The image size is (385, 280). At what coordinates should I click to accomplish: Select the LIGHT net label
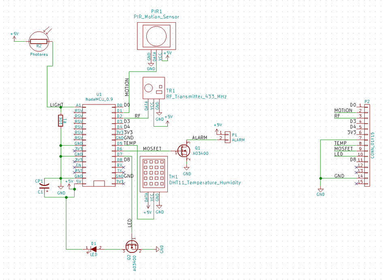(56, 105)
